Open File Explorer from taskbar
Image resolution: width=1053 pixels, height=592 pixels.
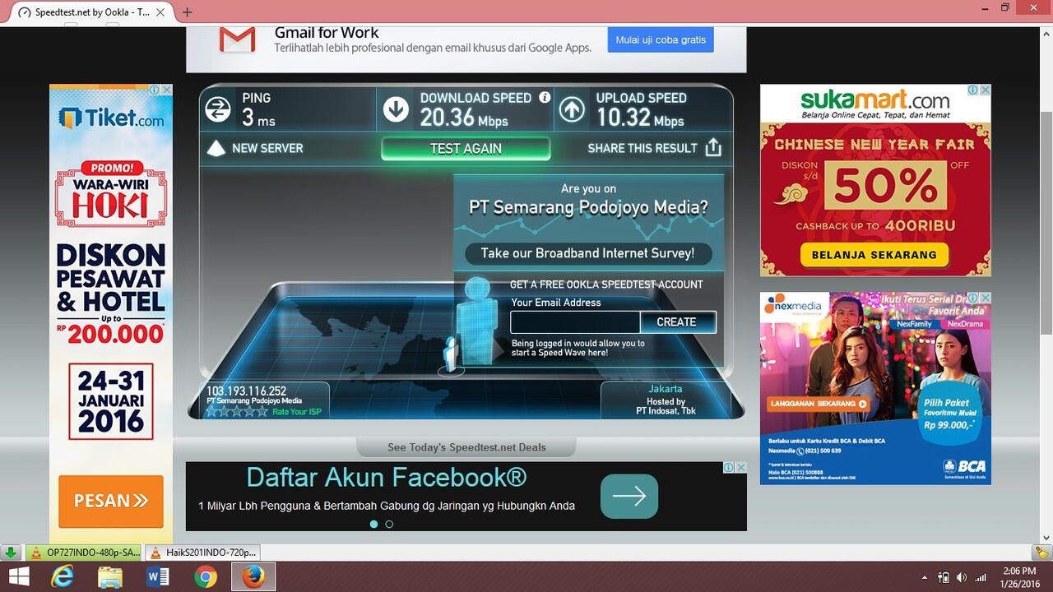[110, 577]
